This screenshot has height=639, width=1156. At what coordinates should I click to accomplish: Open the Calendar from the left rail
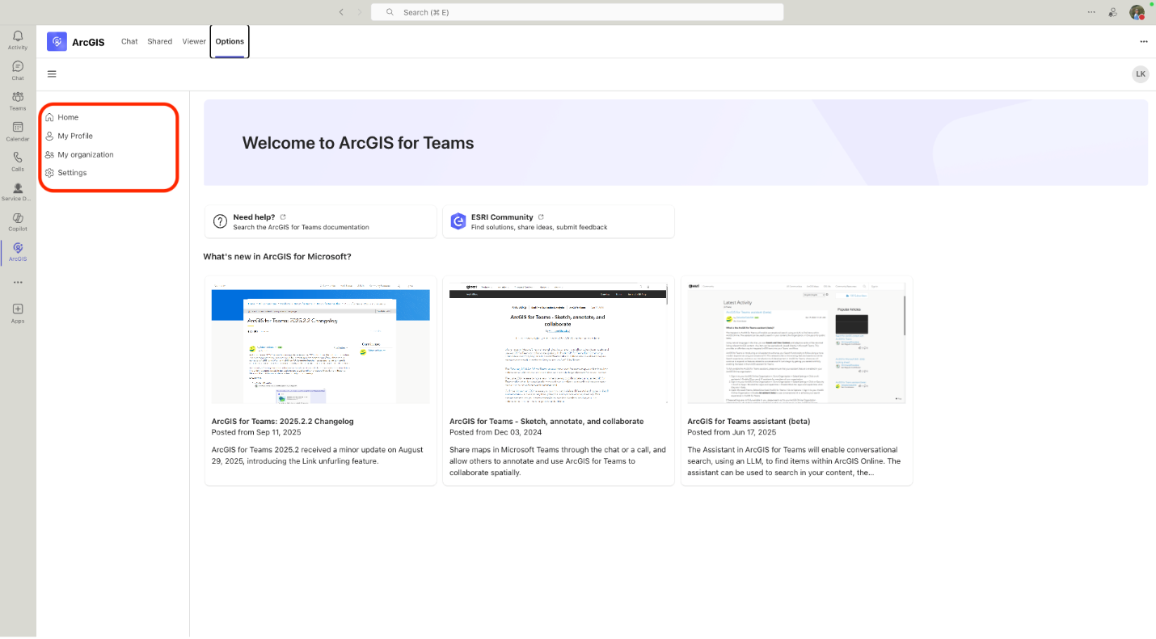pyautogui.click(x=17, y=130)
